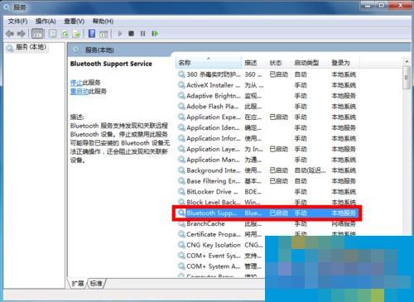Click gear icon beside Adobe Flash Player
This screenshot has height=302, width=414.
tap(181, 107)
